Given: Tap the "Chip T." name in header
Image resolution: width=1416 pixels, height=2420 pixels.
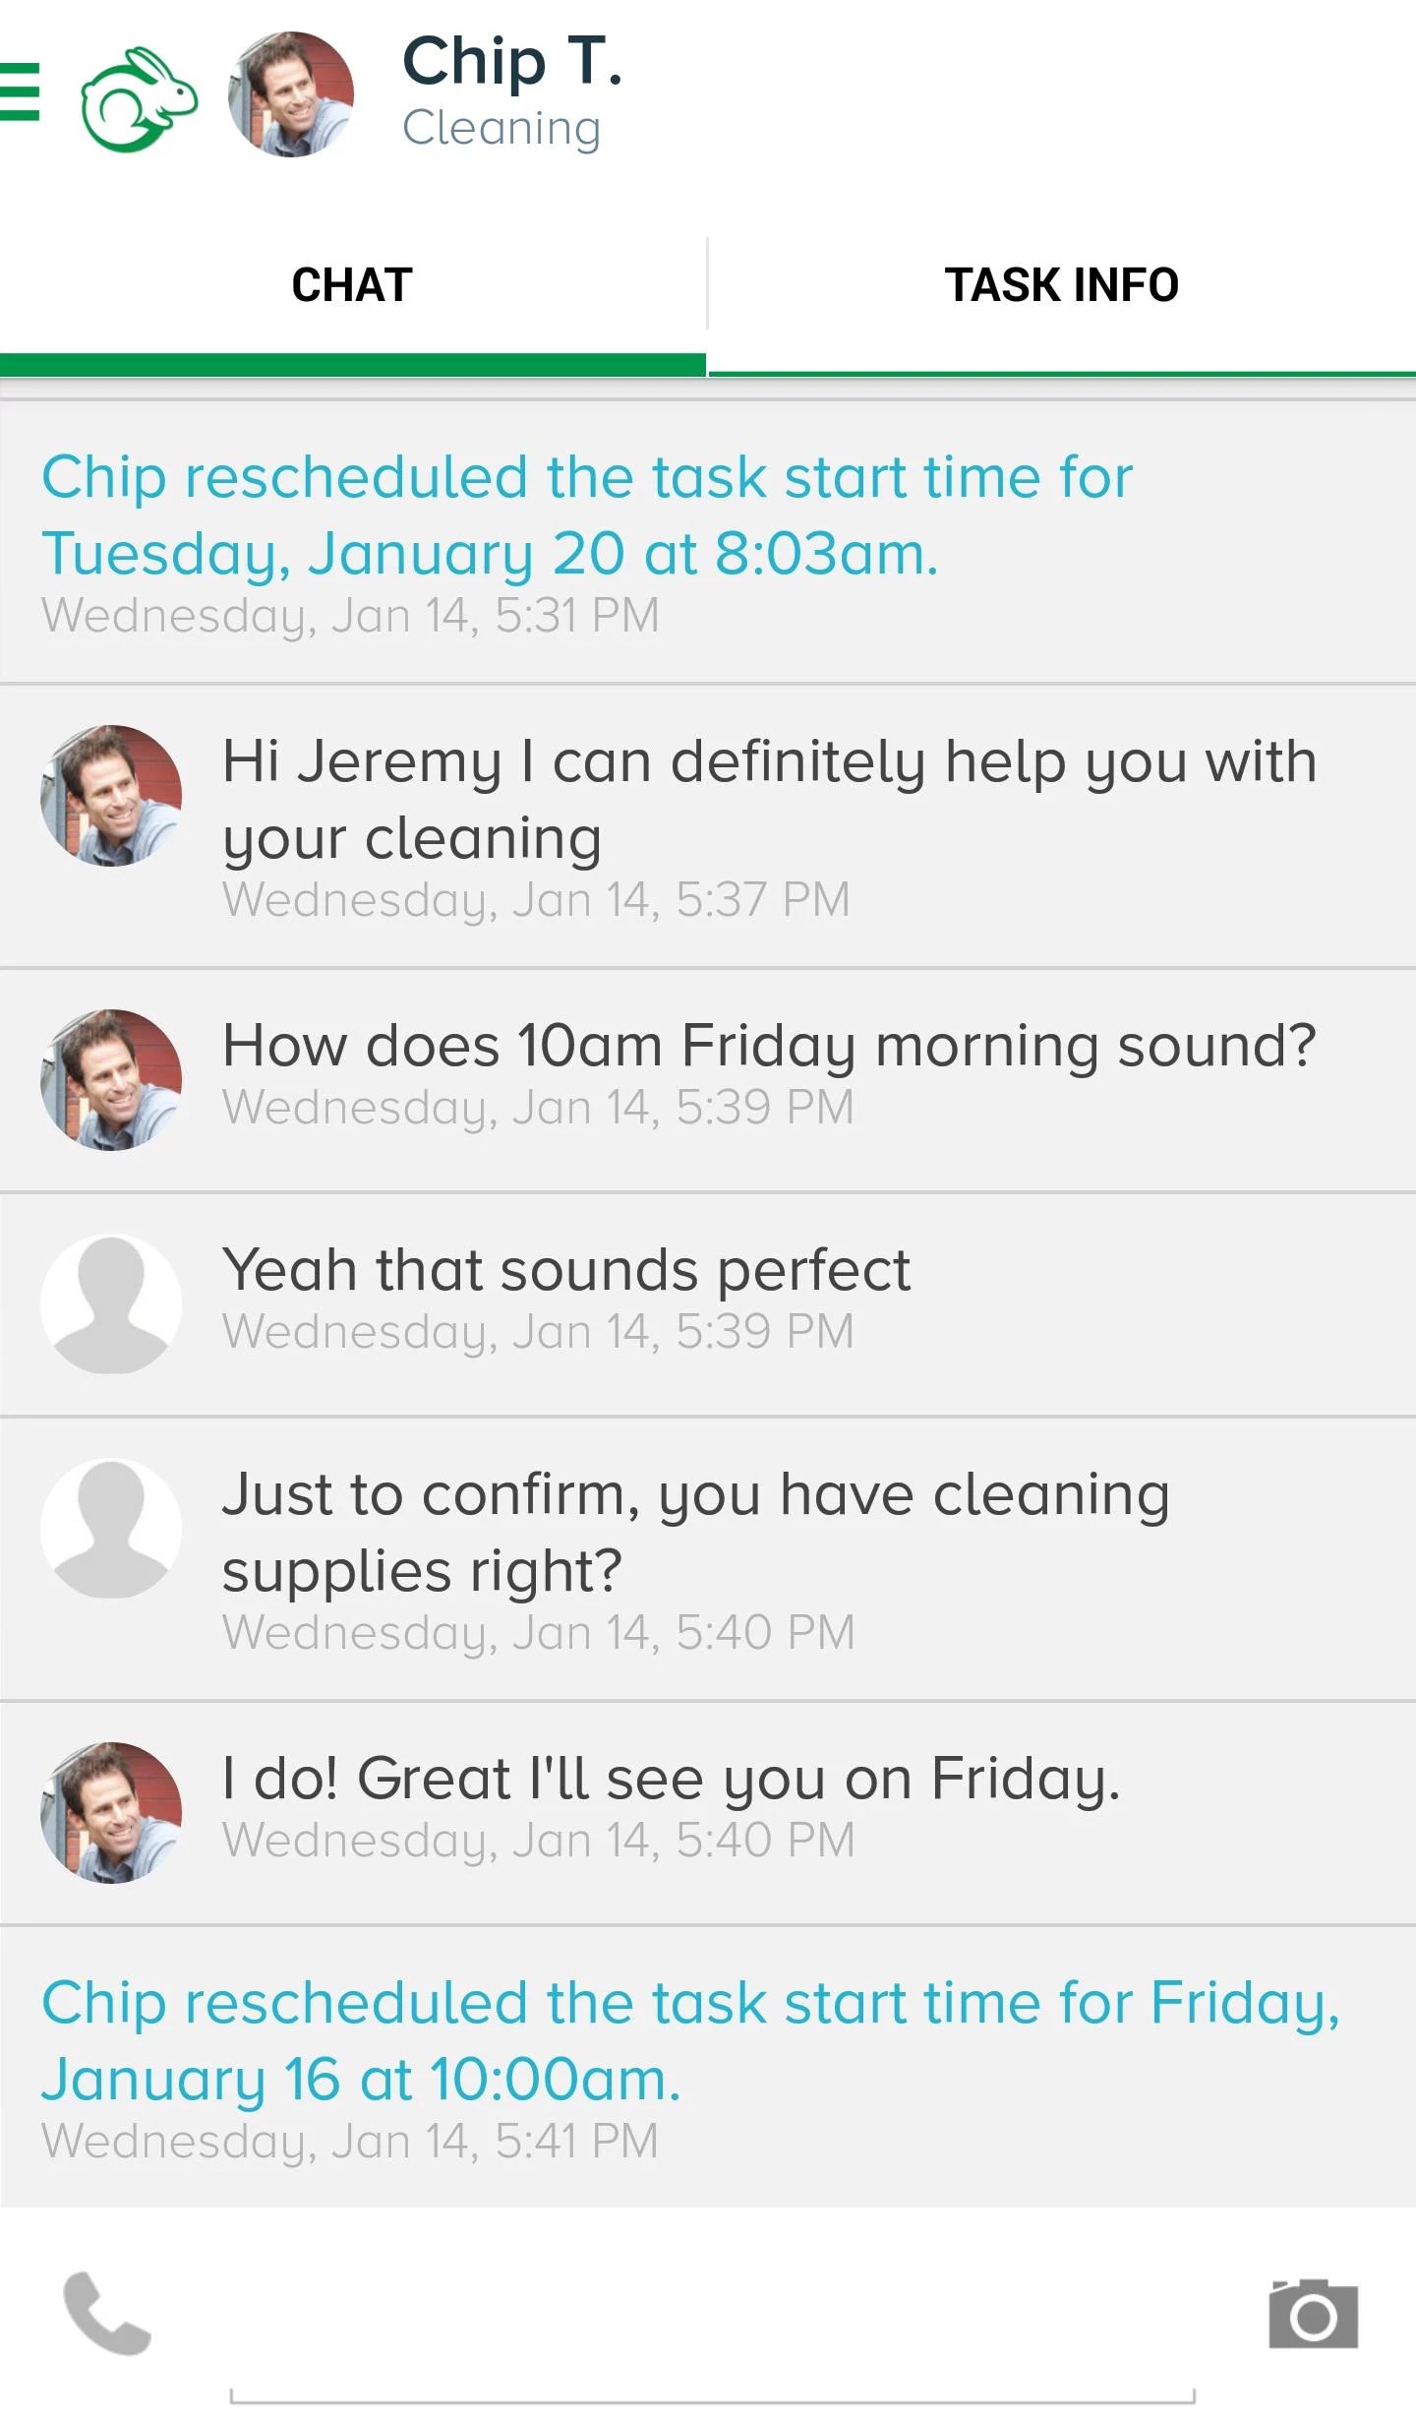Looking at the screenshot, I should [x=512, y=61].
